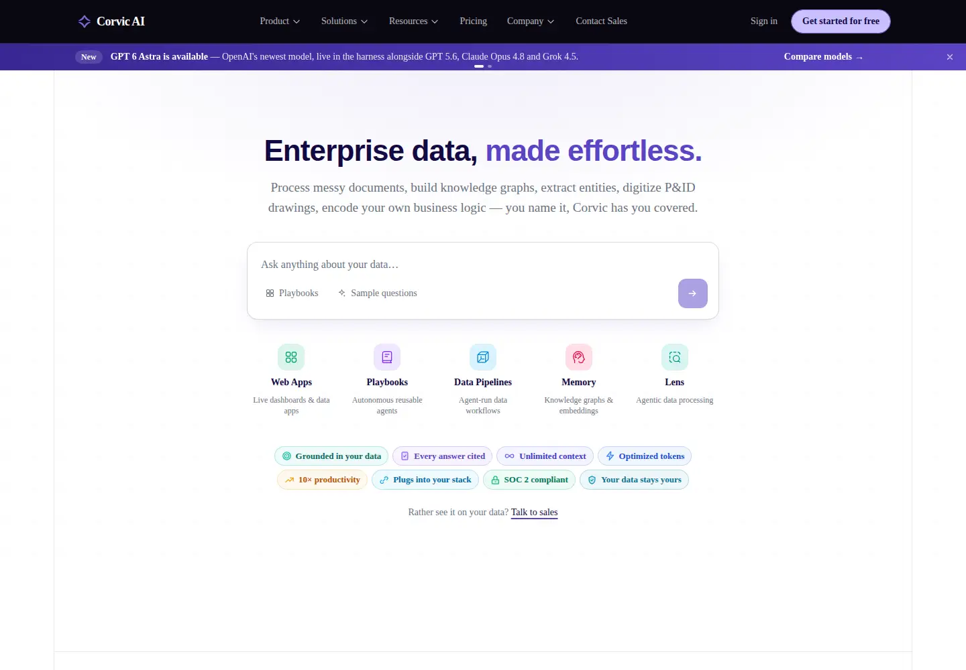Expand the Product menu
The height and width of the screenshot is (670, 966).
280,21
